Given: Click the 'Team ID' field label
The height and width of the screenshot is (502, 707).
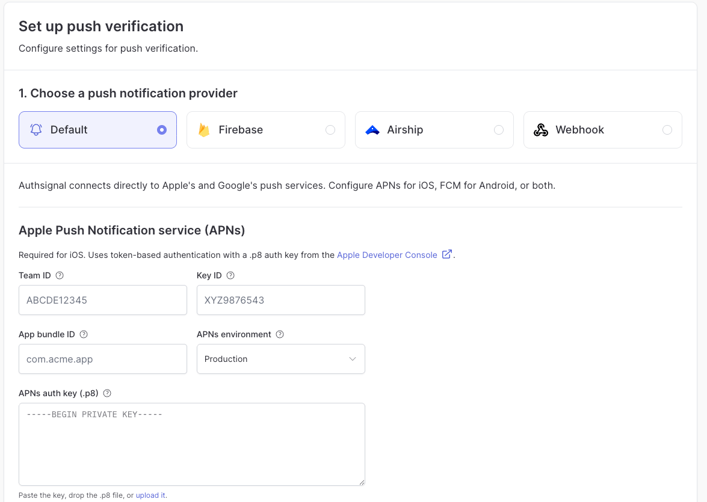Looking at the screenshot, I should point(35,275).
